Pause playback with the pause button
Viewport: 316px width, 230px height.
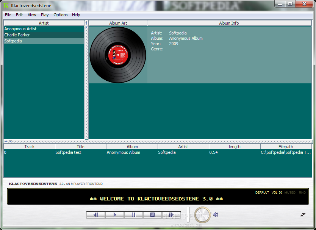[x=133, y=215]
